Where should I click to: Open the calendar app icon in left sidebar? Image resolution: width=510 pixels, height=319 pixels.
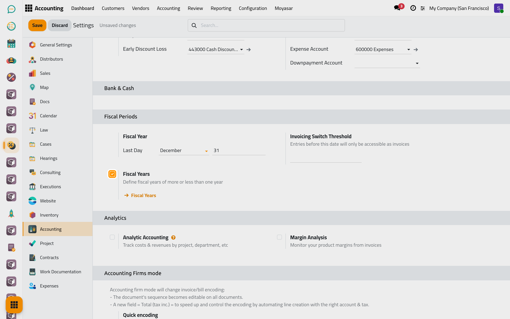tap(11, 43)
